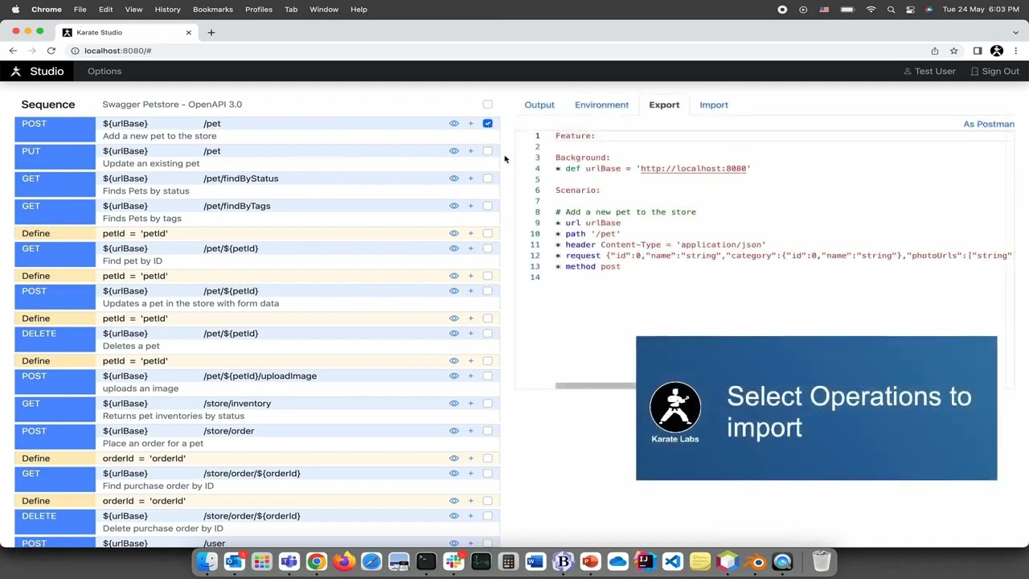Check the PUT /pet checkbox
The image size is (1029, 579).
[x=488, y=151]
